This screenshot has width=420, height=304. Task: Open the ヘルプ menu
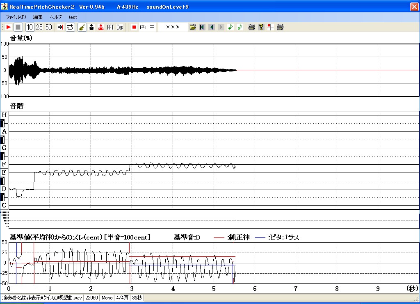click(x=56, y=17)
